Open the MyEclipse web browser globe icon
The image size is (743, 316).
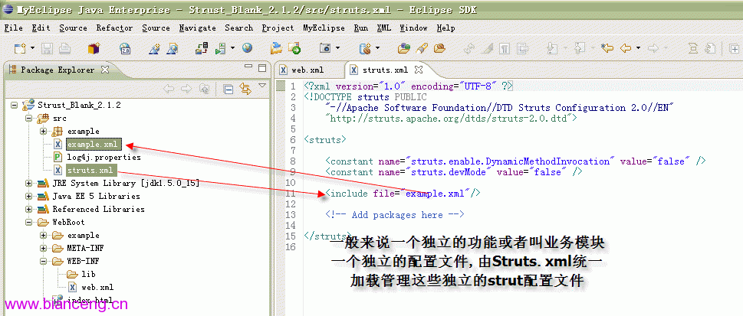tap(247, 47)
